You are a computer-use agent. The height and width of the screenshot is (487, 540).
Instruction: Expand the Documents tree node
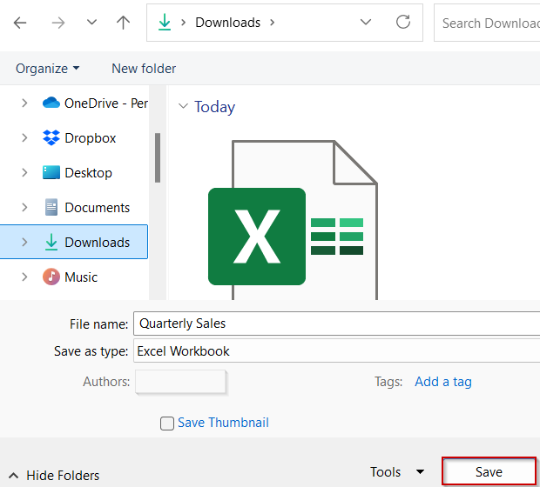point(24,207)
